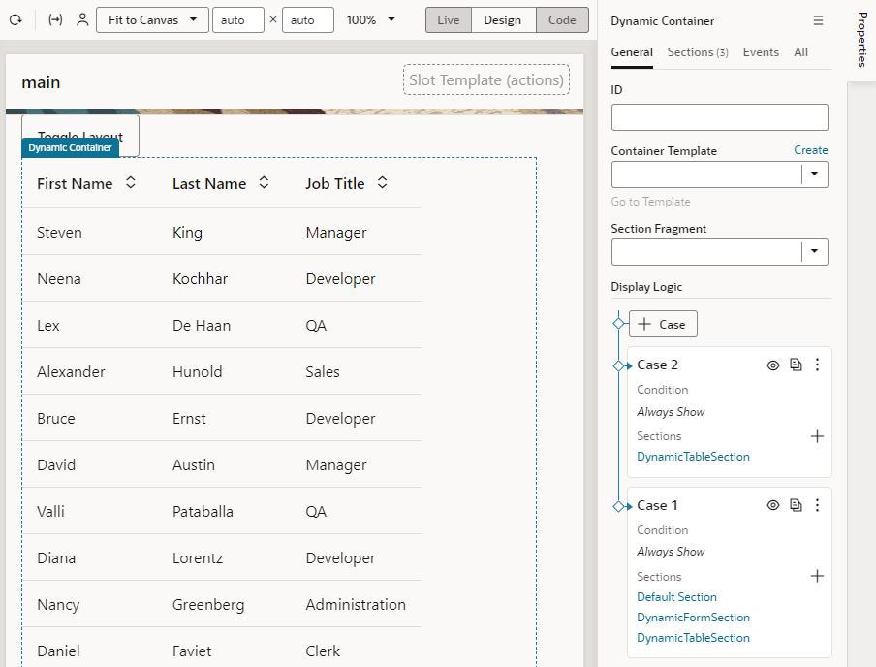The height and width of the screenshot is (667, 876).
Task: Select the Faviet last name cell
Action: tap(192, 651)
